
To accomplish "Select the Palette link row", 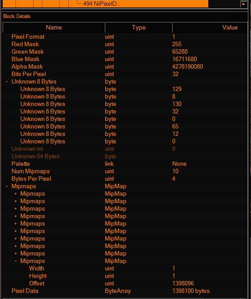I will click(125, 164).
